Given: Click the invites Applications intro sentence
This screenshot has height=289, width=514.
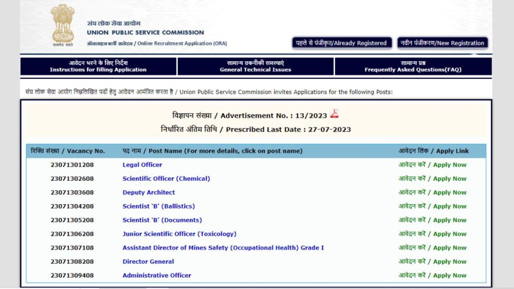Looking at the screenshot, I should click(209, 92).
